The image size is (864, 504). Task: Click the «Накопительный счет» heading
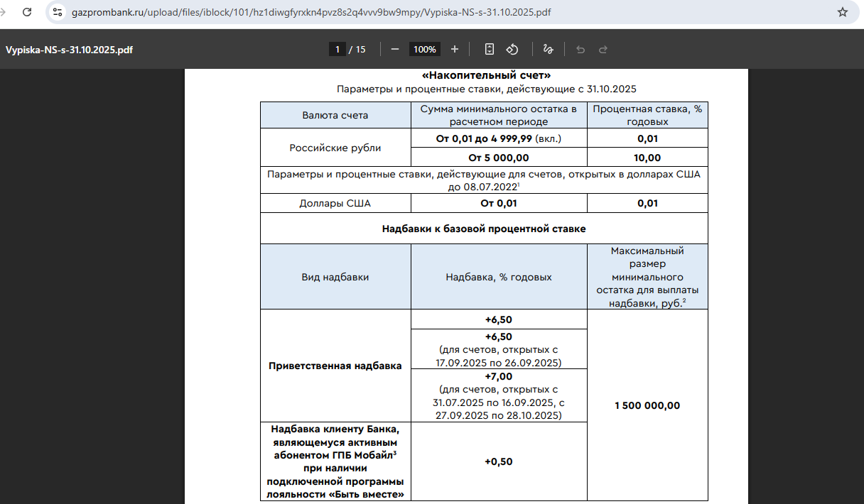point(486,75)
